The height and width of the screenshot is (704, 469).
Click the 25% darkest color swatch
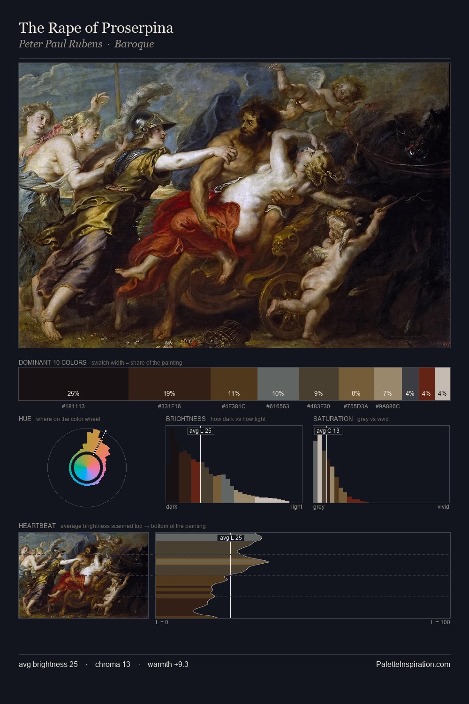point(74,384)
